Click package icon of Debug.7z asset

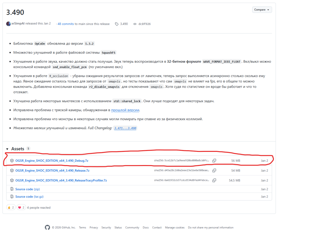coord(12,160)
